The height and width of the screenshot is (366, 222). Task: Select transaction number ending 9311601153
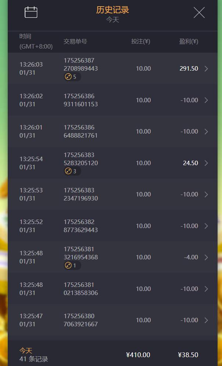[x=81, y=100]
